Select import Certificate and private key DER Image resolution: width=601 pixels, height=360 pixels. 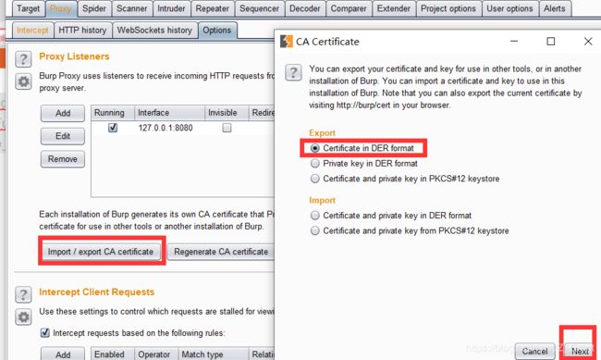pyautogui.click(x=314, y=216)
